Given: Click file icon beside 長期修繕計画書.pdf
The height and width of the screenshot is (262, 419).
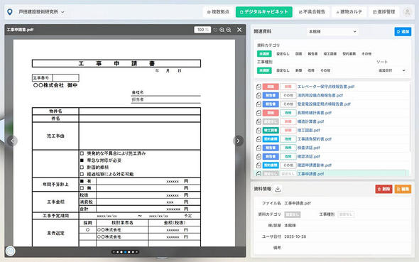Looking at the screenshot, I should [259, 113].
